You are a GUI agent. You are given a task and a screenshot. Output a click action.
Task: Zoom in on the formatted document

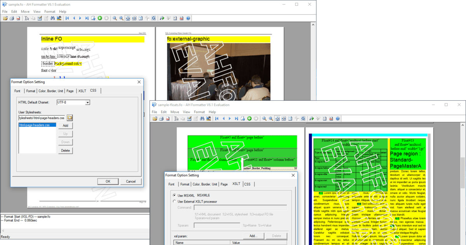tap(122, 18)
